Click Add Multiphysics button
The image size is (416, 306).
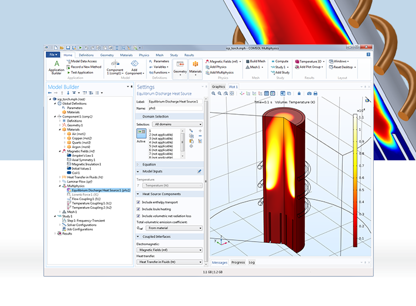pos(219,73)
